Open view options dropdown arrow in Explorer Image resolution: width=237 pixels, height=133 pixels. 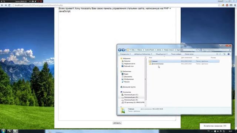tap(220, 54)
